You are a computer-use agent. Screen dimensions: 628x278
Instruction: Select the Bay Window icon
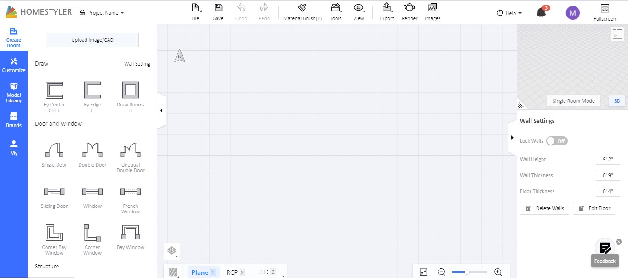pos(131,233)
